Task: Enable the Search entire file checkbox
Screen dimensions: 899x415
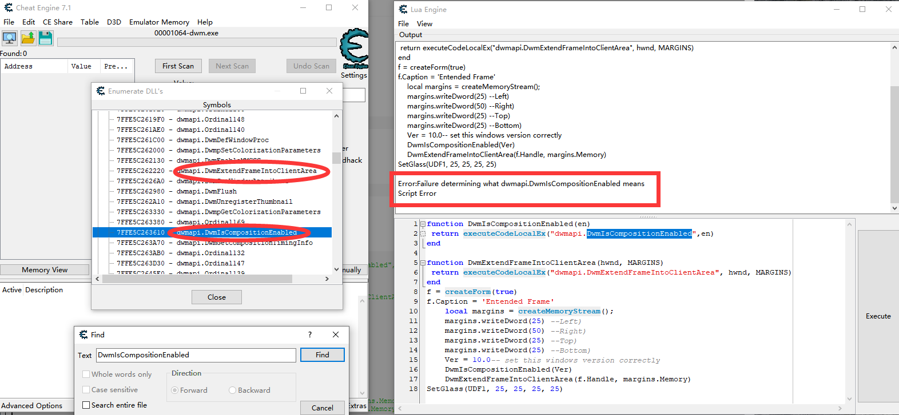Action: pos(86,405)
